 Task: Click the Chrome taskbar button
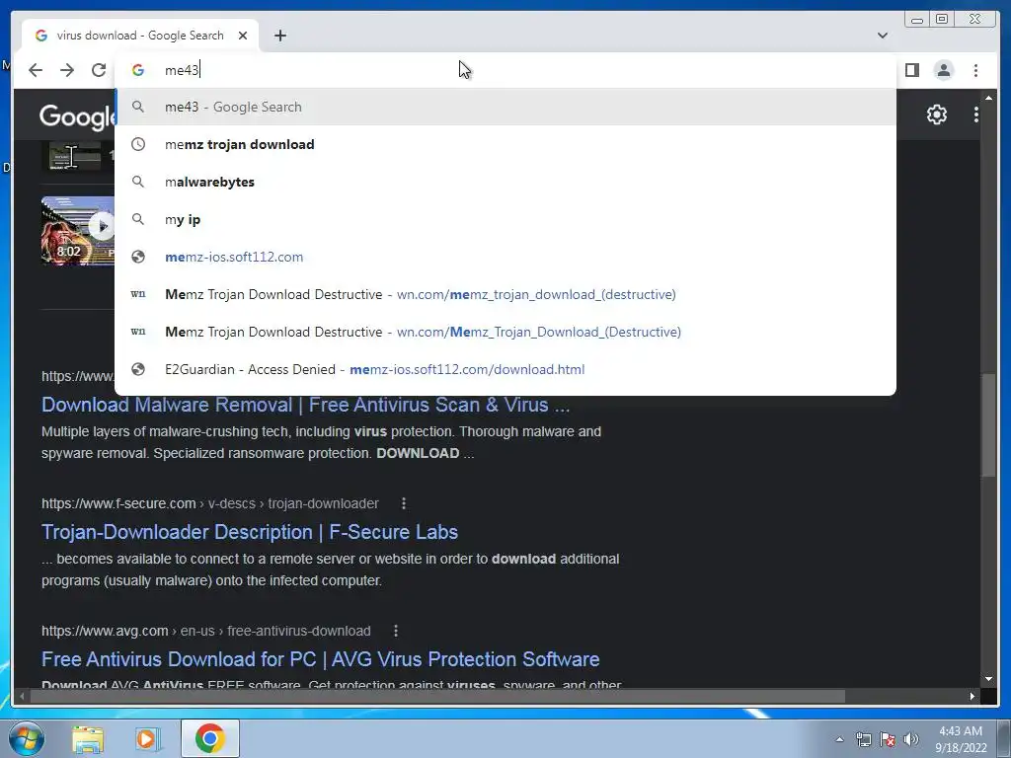pyautogui.click(x=209, y=738)
